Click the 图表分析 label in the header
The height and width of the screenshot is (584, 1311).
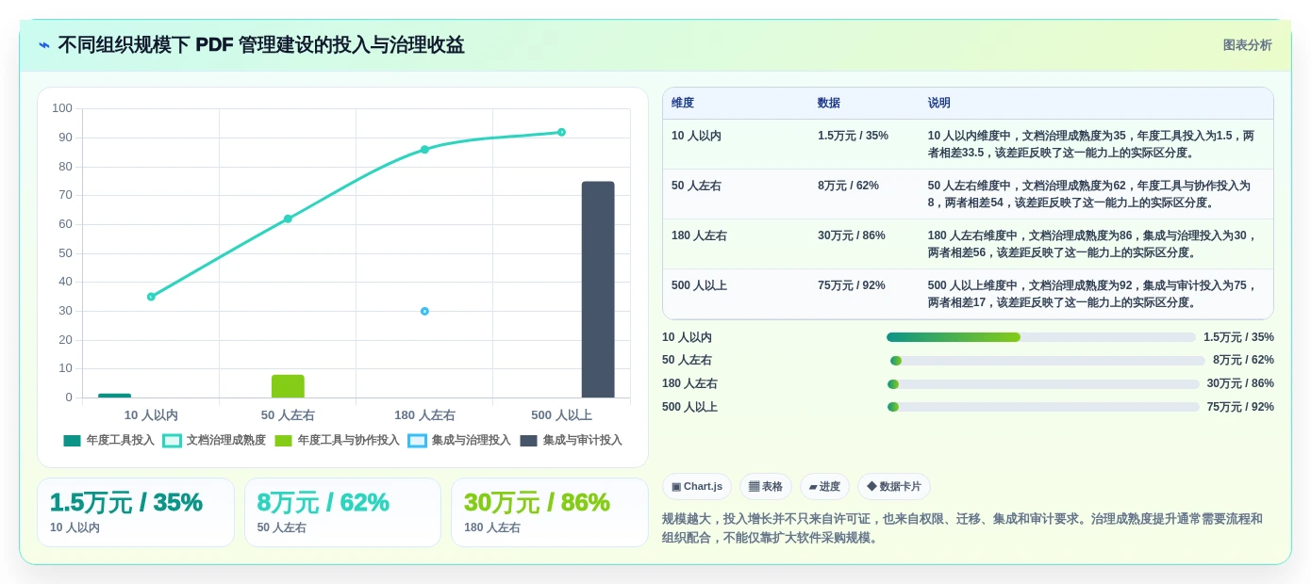pos(1247,45)
